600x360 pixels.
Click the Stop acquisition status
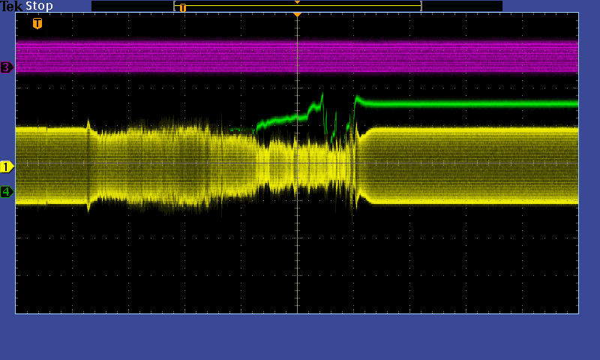click(40, 6)
